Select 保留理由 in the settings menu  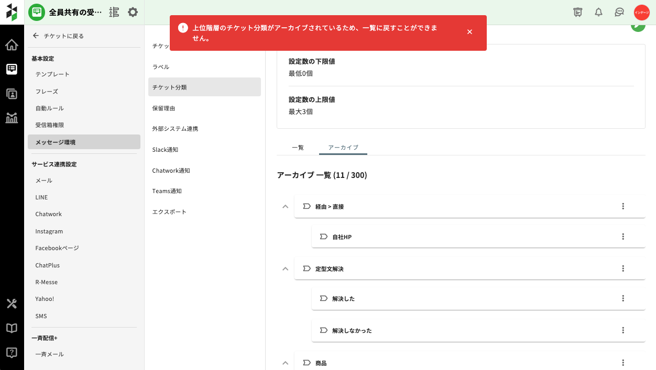(163, 108)
